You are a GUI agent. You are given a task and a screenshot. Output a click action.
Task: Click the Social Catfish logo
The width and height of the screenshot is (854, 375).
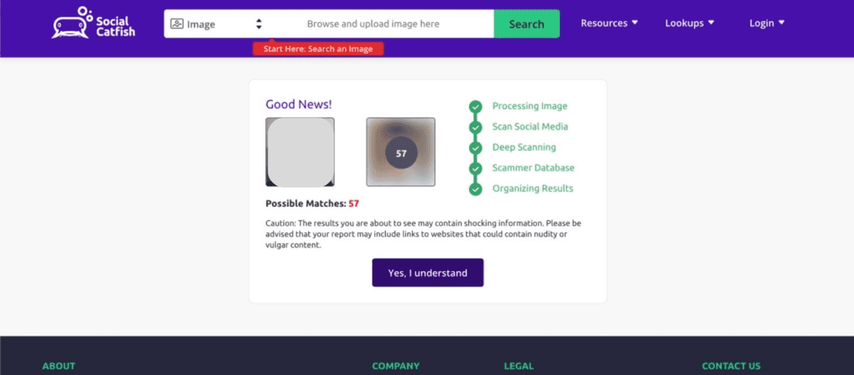pyautogui.click(x=93, y=23)
